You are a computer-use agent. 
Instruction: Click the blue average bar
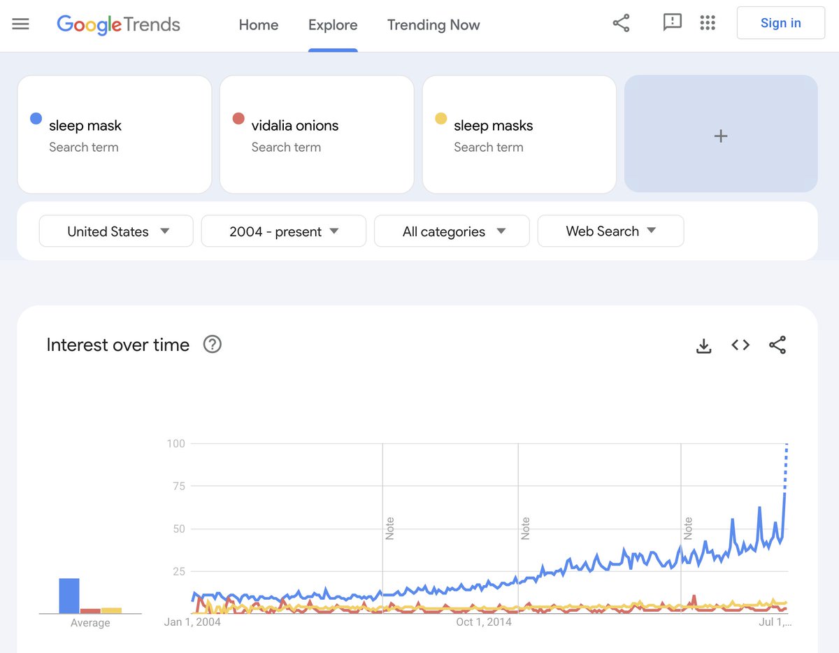[x=69, y=596]
